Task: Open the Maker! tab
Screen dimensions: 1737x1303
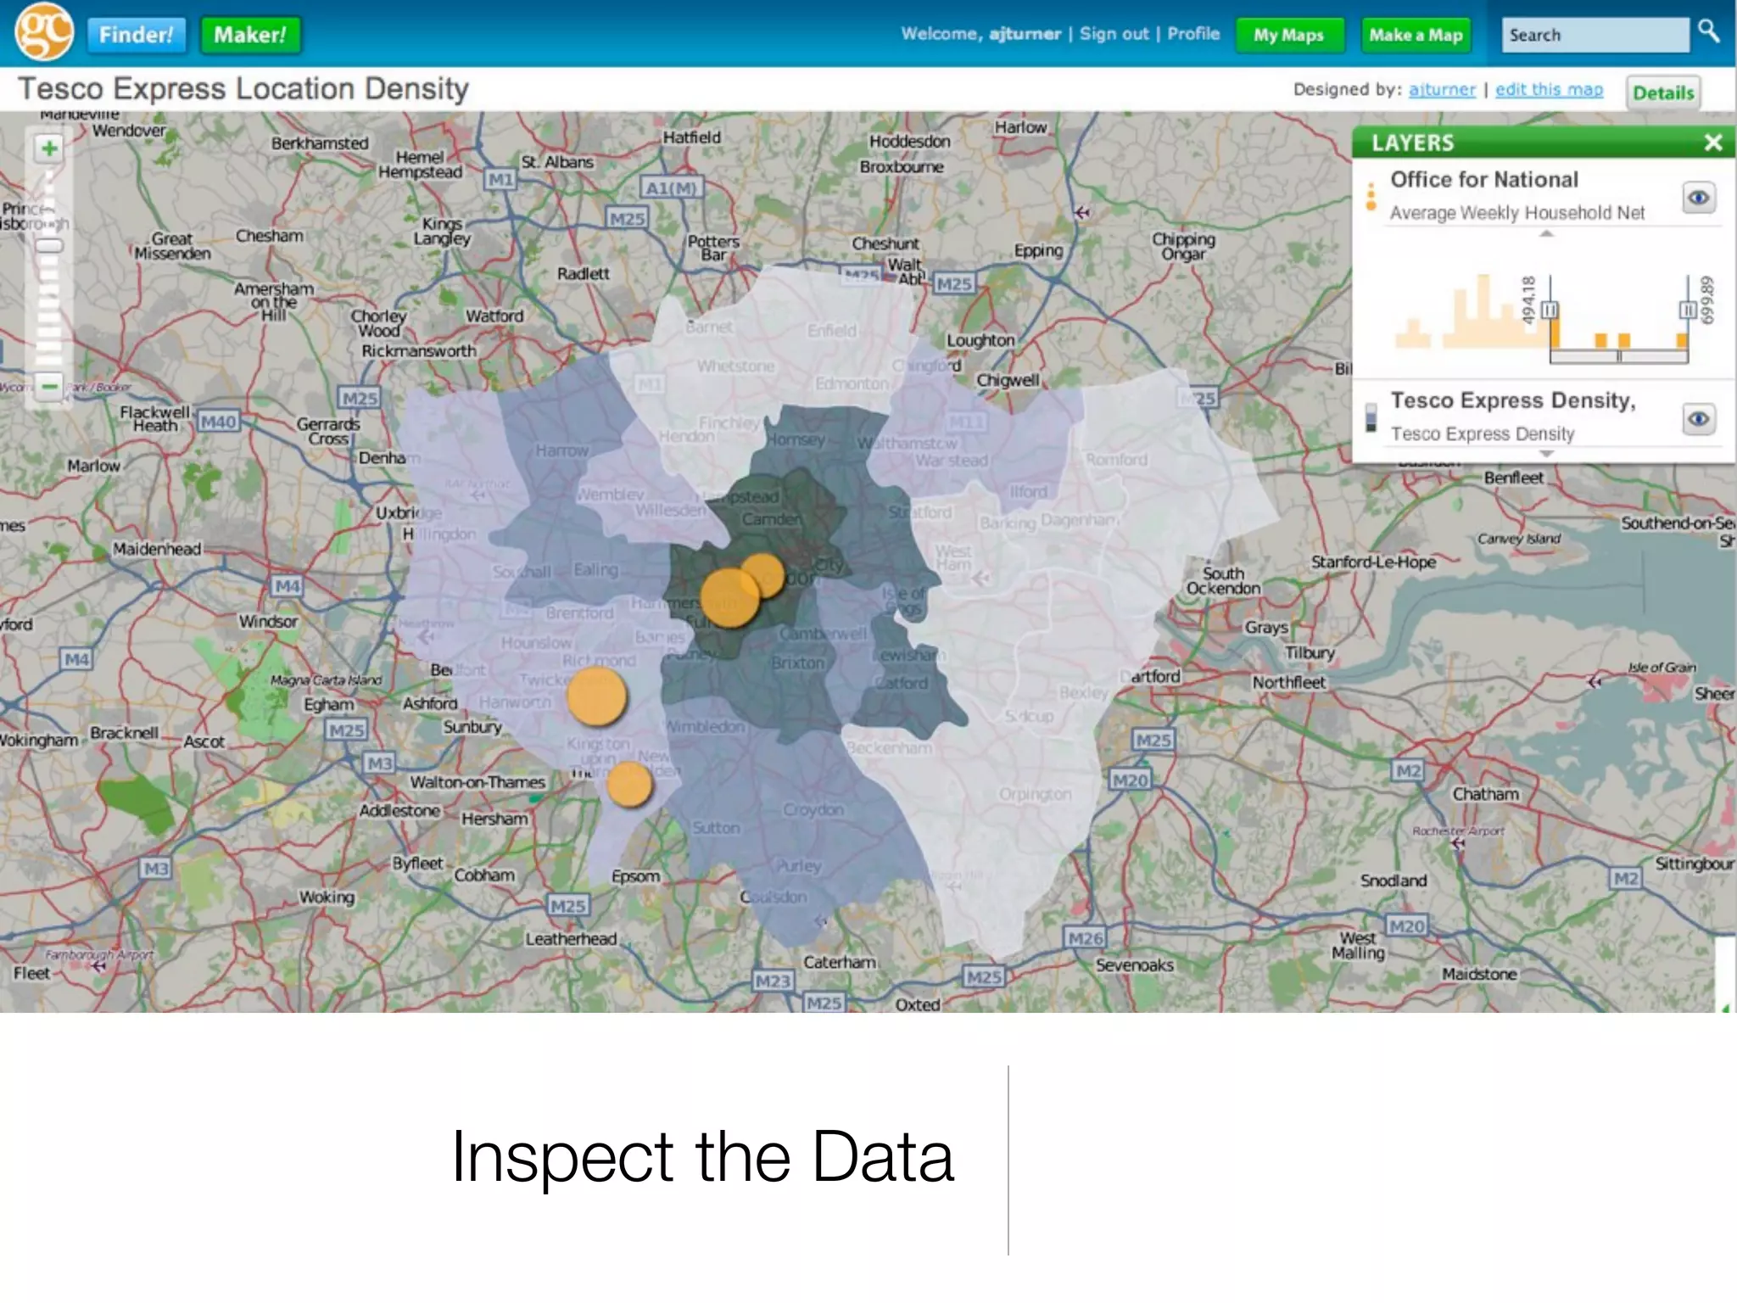Action: coord(250,35)
